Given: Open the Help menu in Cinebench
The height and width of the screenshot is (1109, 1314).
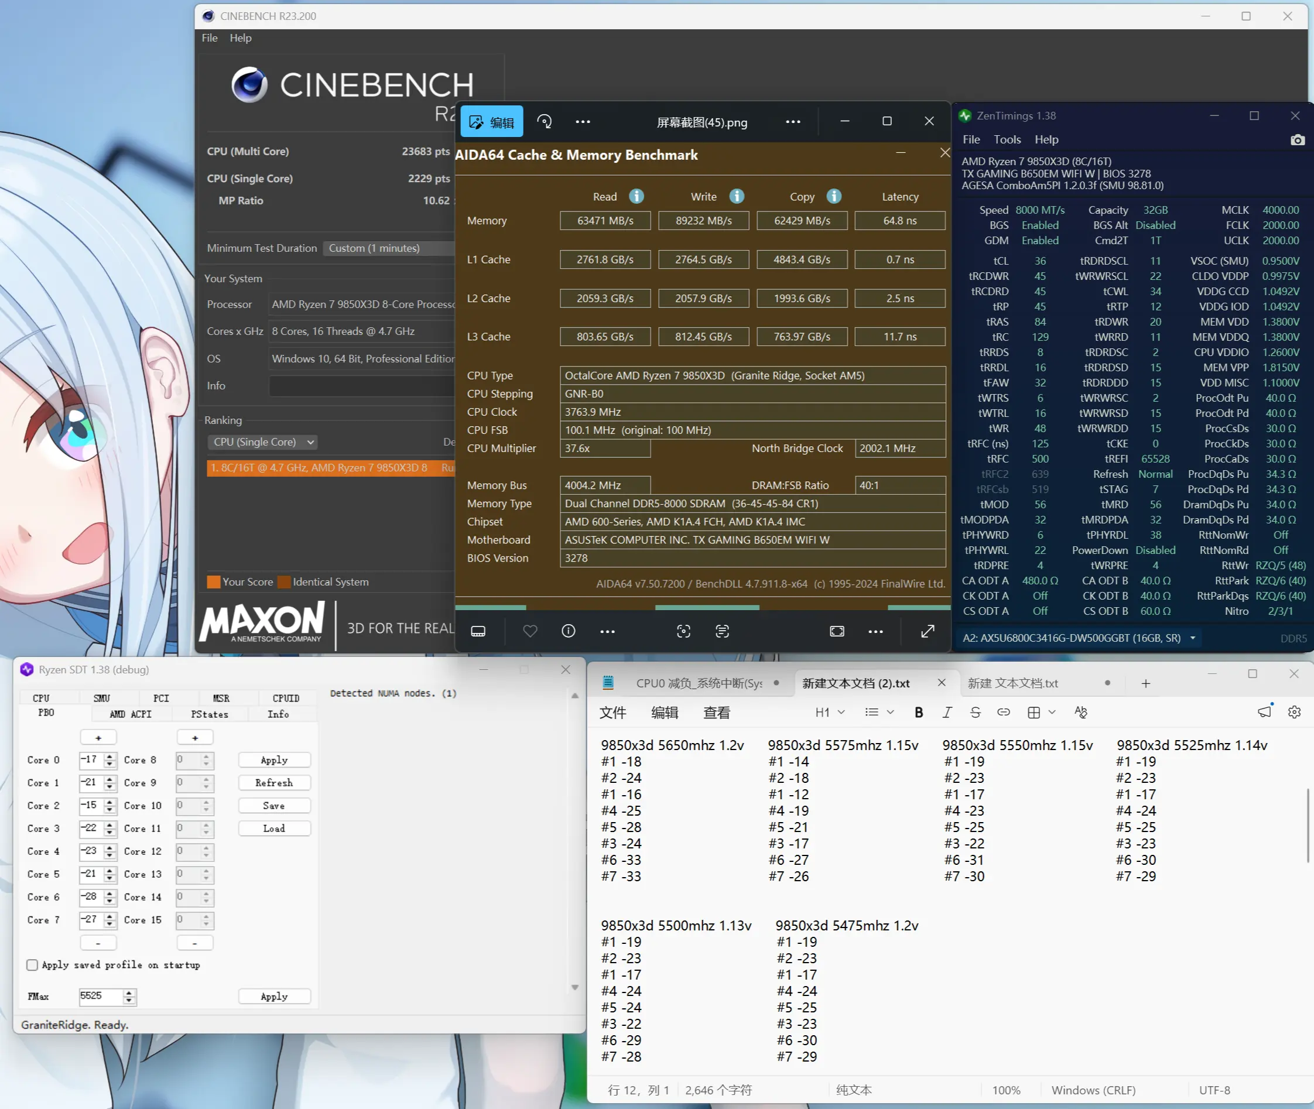Looking at the screenshot, I should pyautogui.click(x=240, y=37).
